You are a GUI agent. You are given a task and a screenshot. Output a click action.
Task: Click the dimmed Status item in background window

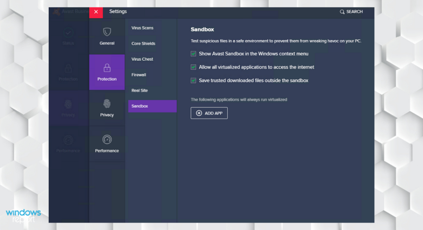(x=68, y=36)
